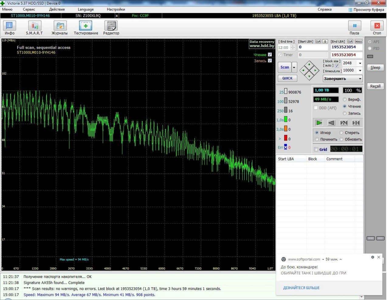Viewport: 389px width, 300px height.
Task: Open the S.M.A.R.T attributes page
Action: point(34,28)
